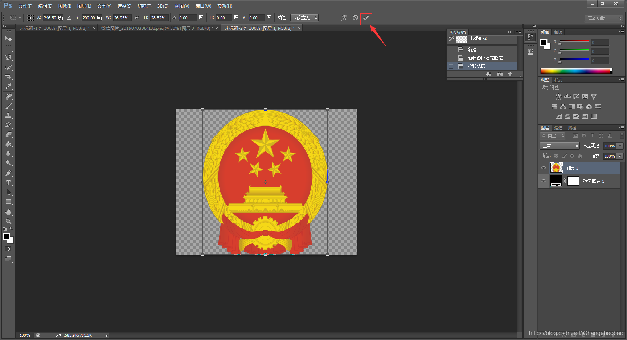Open the 图像(I) menu
The image size is (627, 340).
coord(65,6)
